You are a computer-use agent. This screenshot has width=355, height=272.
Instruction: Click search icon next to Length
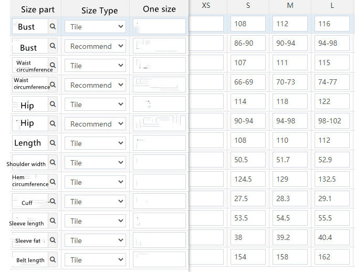[x=53, y=143]
